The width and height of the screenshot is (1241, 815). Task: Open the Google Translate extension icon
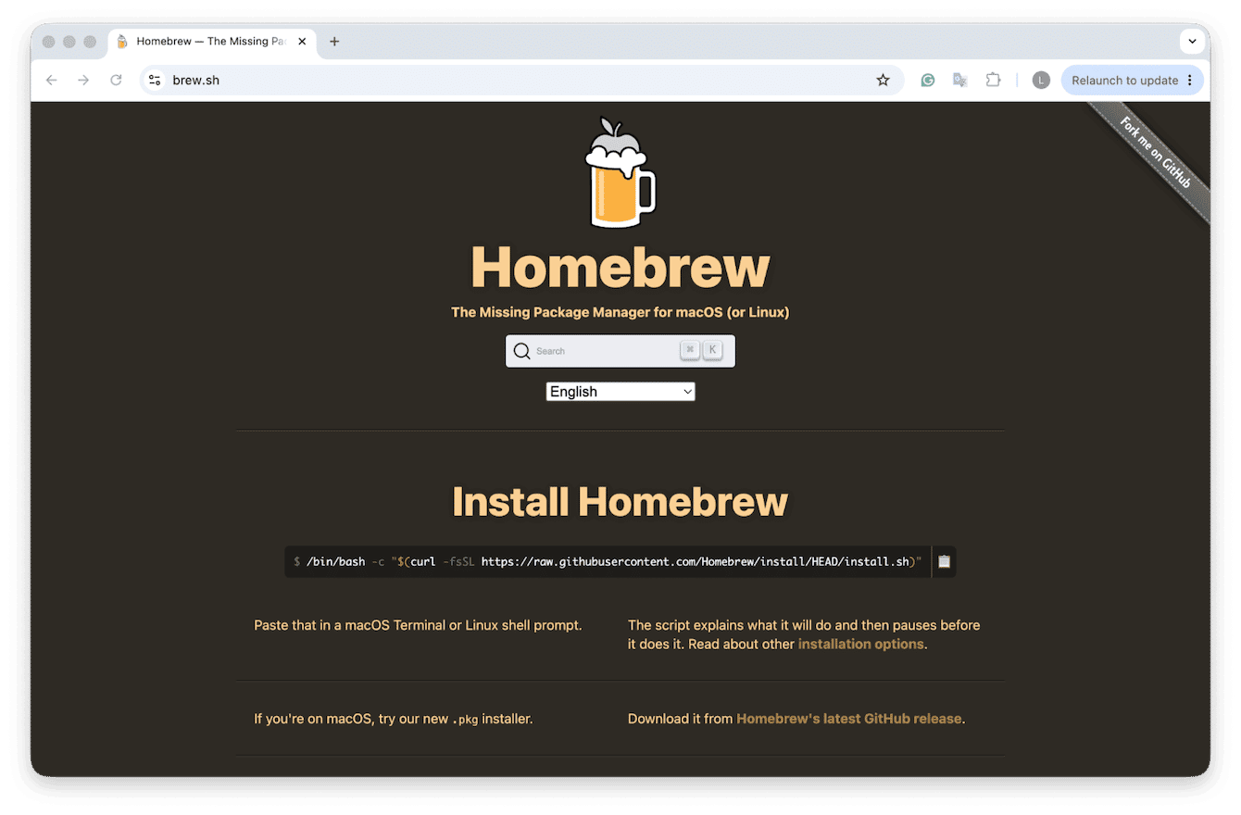960,81
